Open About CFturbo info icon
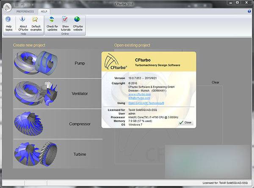 (x=23, y=24)
